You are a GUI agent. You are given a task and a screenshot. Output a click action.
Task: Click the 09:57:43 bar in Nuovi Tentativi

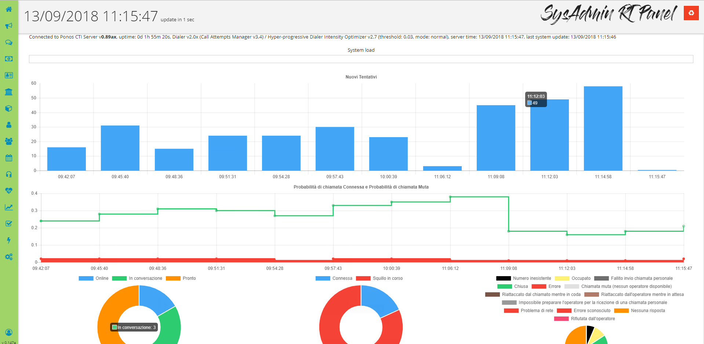[x=335, y=149]
